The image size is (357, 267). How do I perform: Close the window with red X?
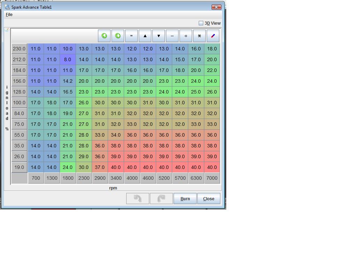click(x=216, y=7)
